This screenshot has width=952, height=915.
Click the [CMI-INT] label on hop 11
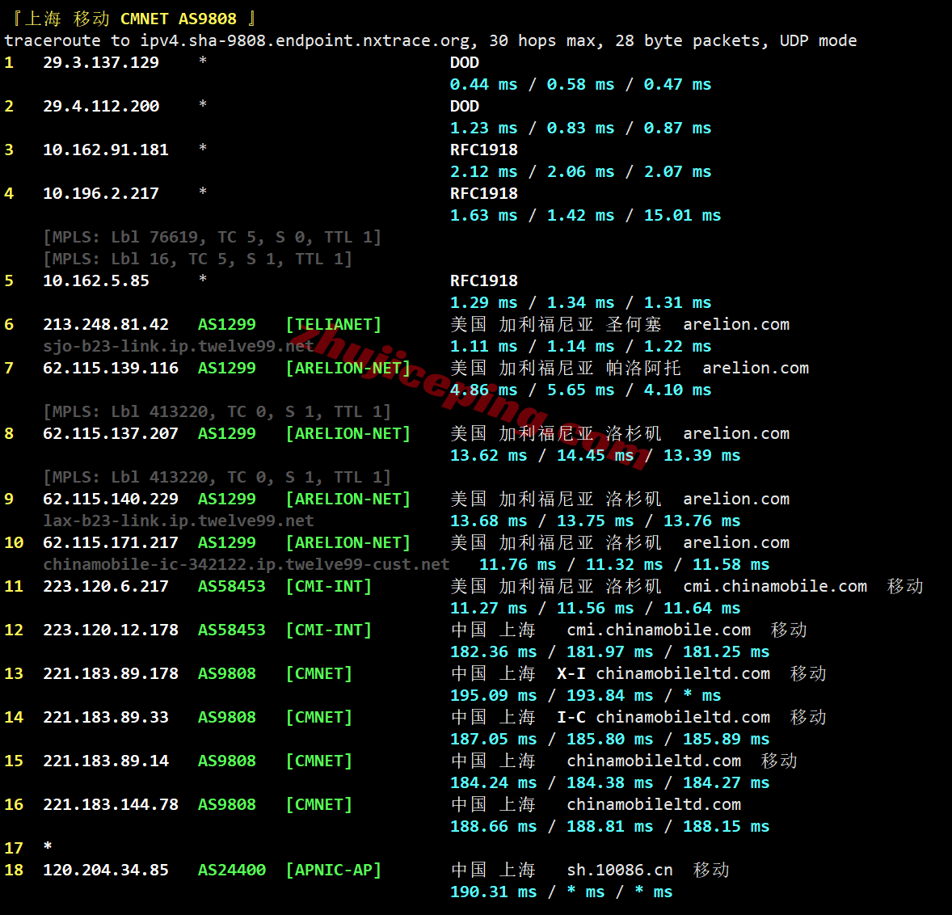click(328, 587)
